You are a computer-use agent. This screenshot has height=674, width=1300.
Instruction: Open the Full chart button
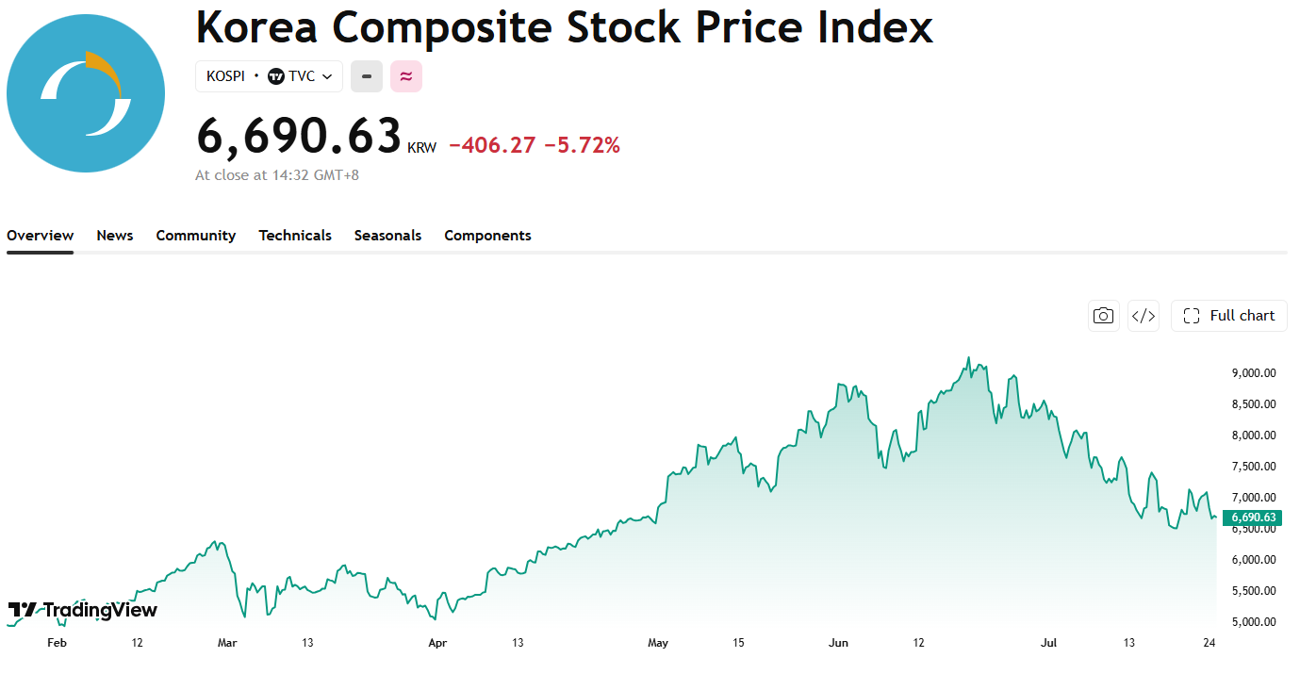[x=1229, y=316]
